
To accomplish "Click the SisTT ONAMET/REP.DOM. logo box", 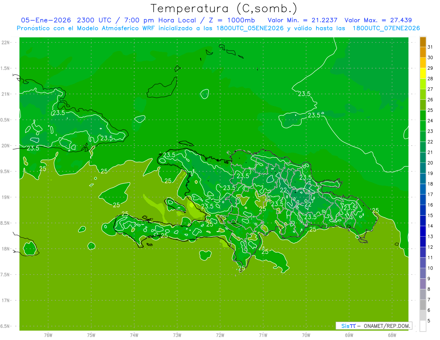I will (x=374, y=326).
